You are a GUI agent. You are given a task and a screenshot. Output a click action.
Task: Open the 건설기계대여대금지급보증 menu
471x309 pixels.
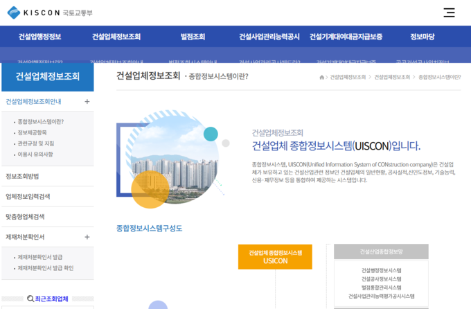[x=346, y=37]
